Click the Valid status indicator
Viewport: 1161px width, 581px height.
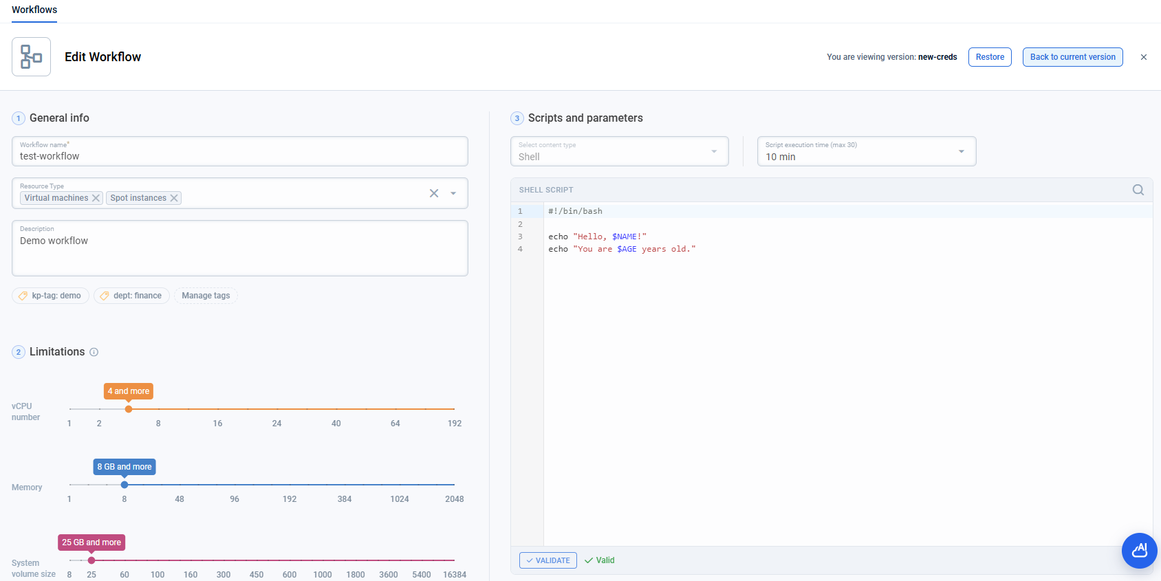600,560
